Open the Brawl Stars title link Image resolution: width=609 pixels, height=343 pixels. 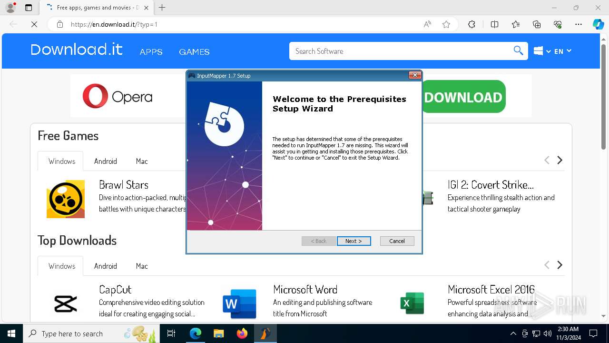coord(124,185)
